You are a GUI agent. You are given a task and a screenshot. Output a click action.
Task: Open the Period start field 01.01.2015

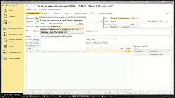pyautogui.click(x=114, y=27)
